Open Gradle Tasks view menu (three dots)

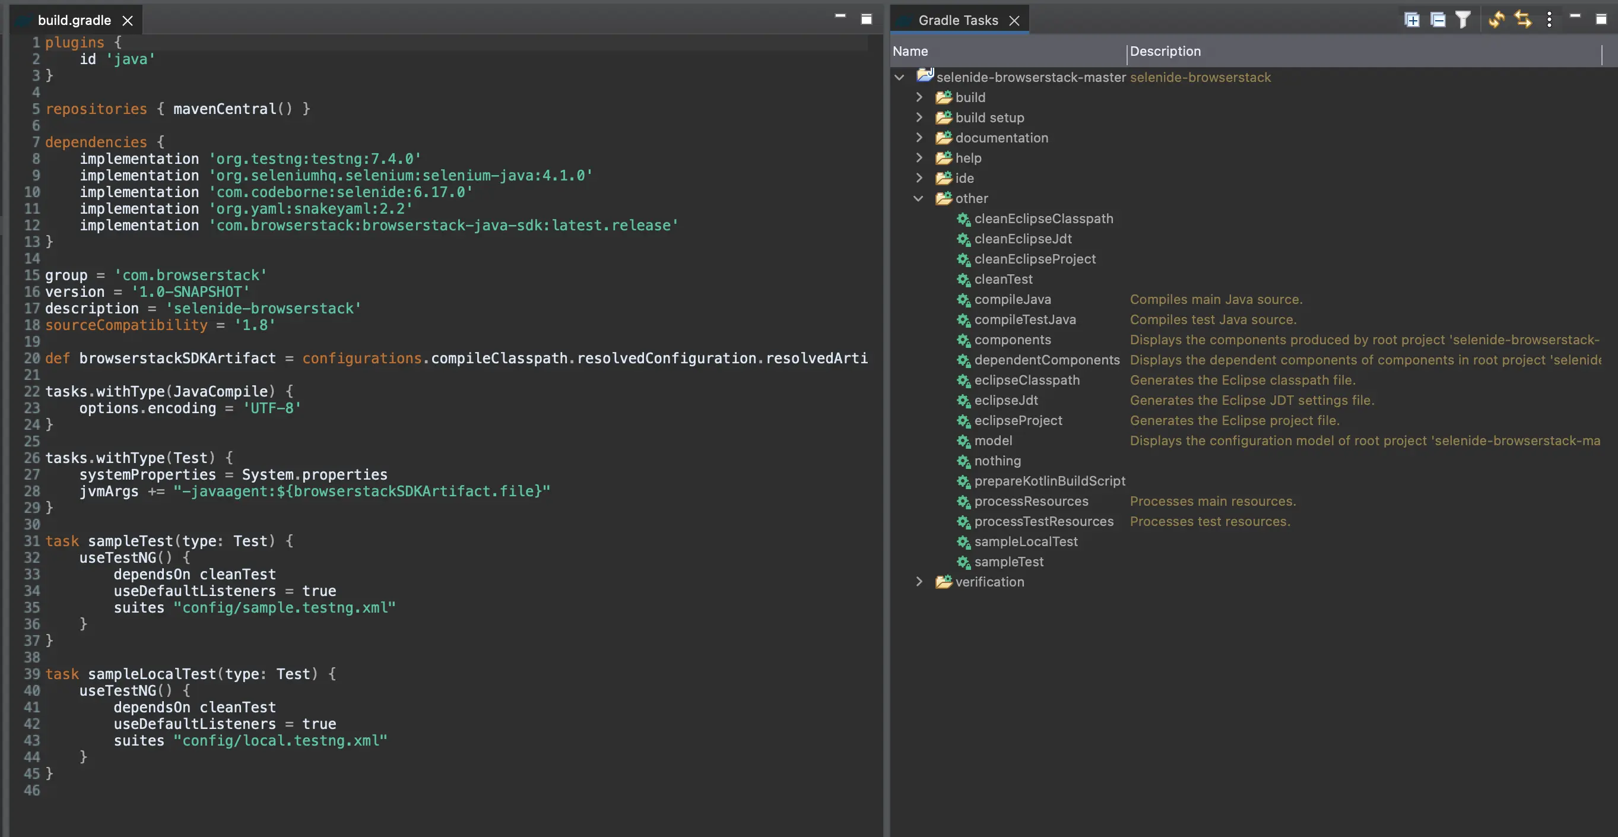pyautogui.click(x=1549, y=20)
